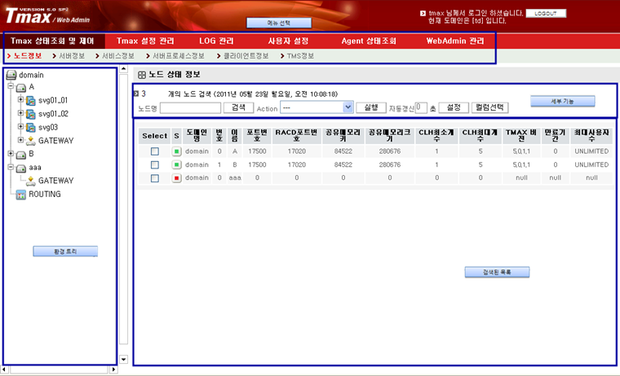Click the svg01_02 server group icon
Screen dimensions: 620x376
point(30,115)
